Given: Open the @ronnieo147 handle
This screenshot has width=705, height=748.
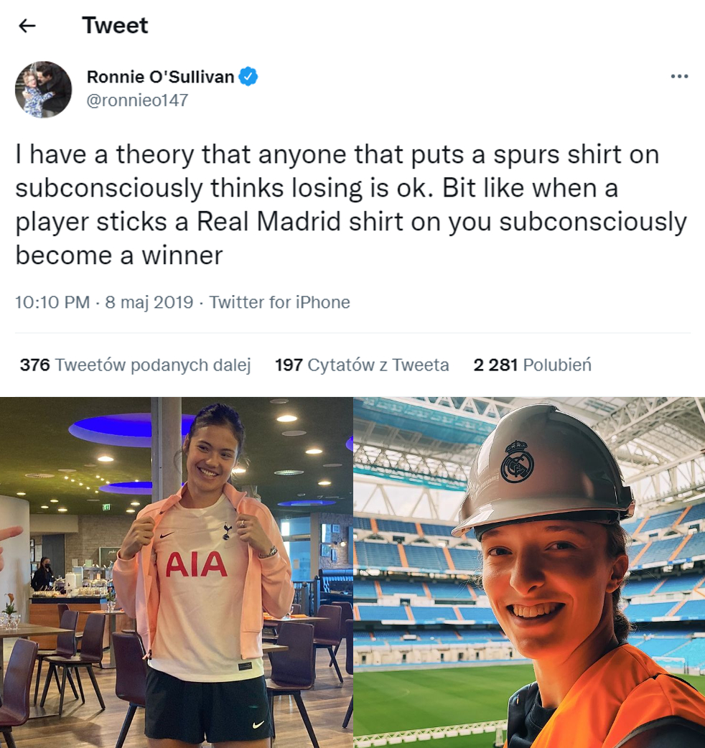Looking at the screenshot, I should click(137, 100).
